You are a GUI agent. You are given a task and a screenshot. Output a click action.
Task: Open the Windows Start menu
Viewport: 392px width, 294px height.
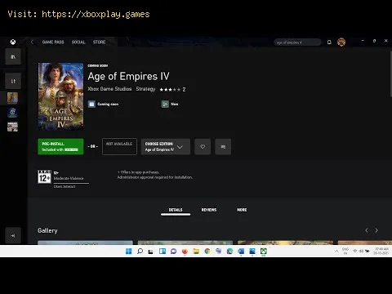point(128,252)
